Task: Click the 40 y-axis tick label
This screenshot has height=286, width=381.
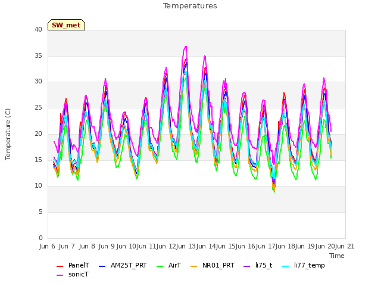Action: [38, 30]
